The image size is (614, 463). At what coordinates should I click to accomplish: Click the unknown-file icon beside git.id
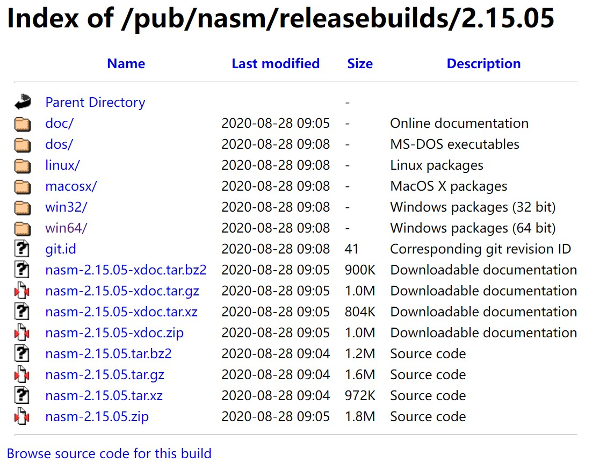tap(22, 249)
